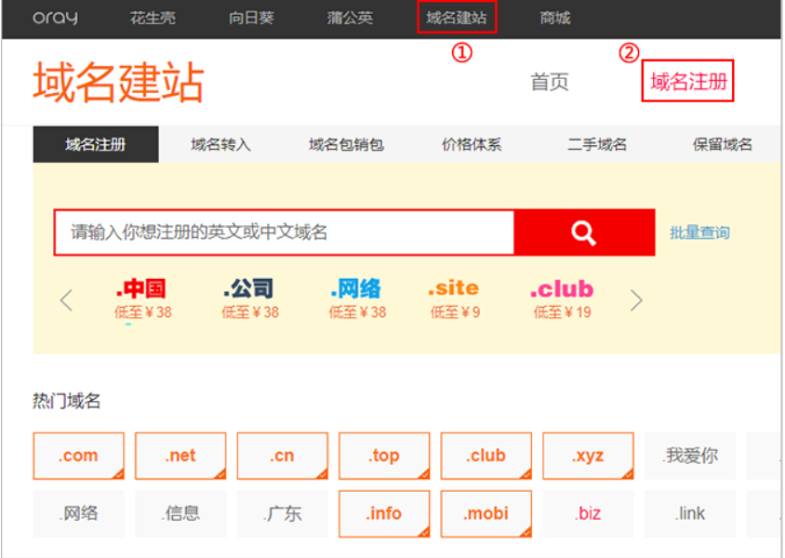The width and height of the screenshot is (785, 558).
Task: Go to 域名注册 header link
Action: click(x=688, y=82)
